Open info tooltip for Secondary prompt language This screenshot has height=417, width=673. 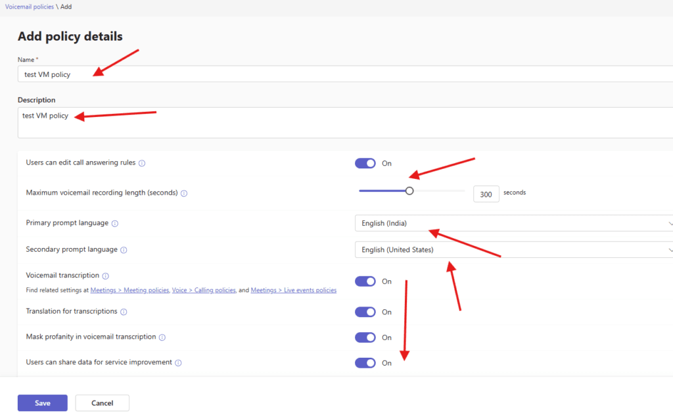pyautogui.click(x=124, y=250)
